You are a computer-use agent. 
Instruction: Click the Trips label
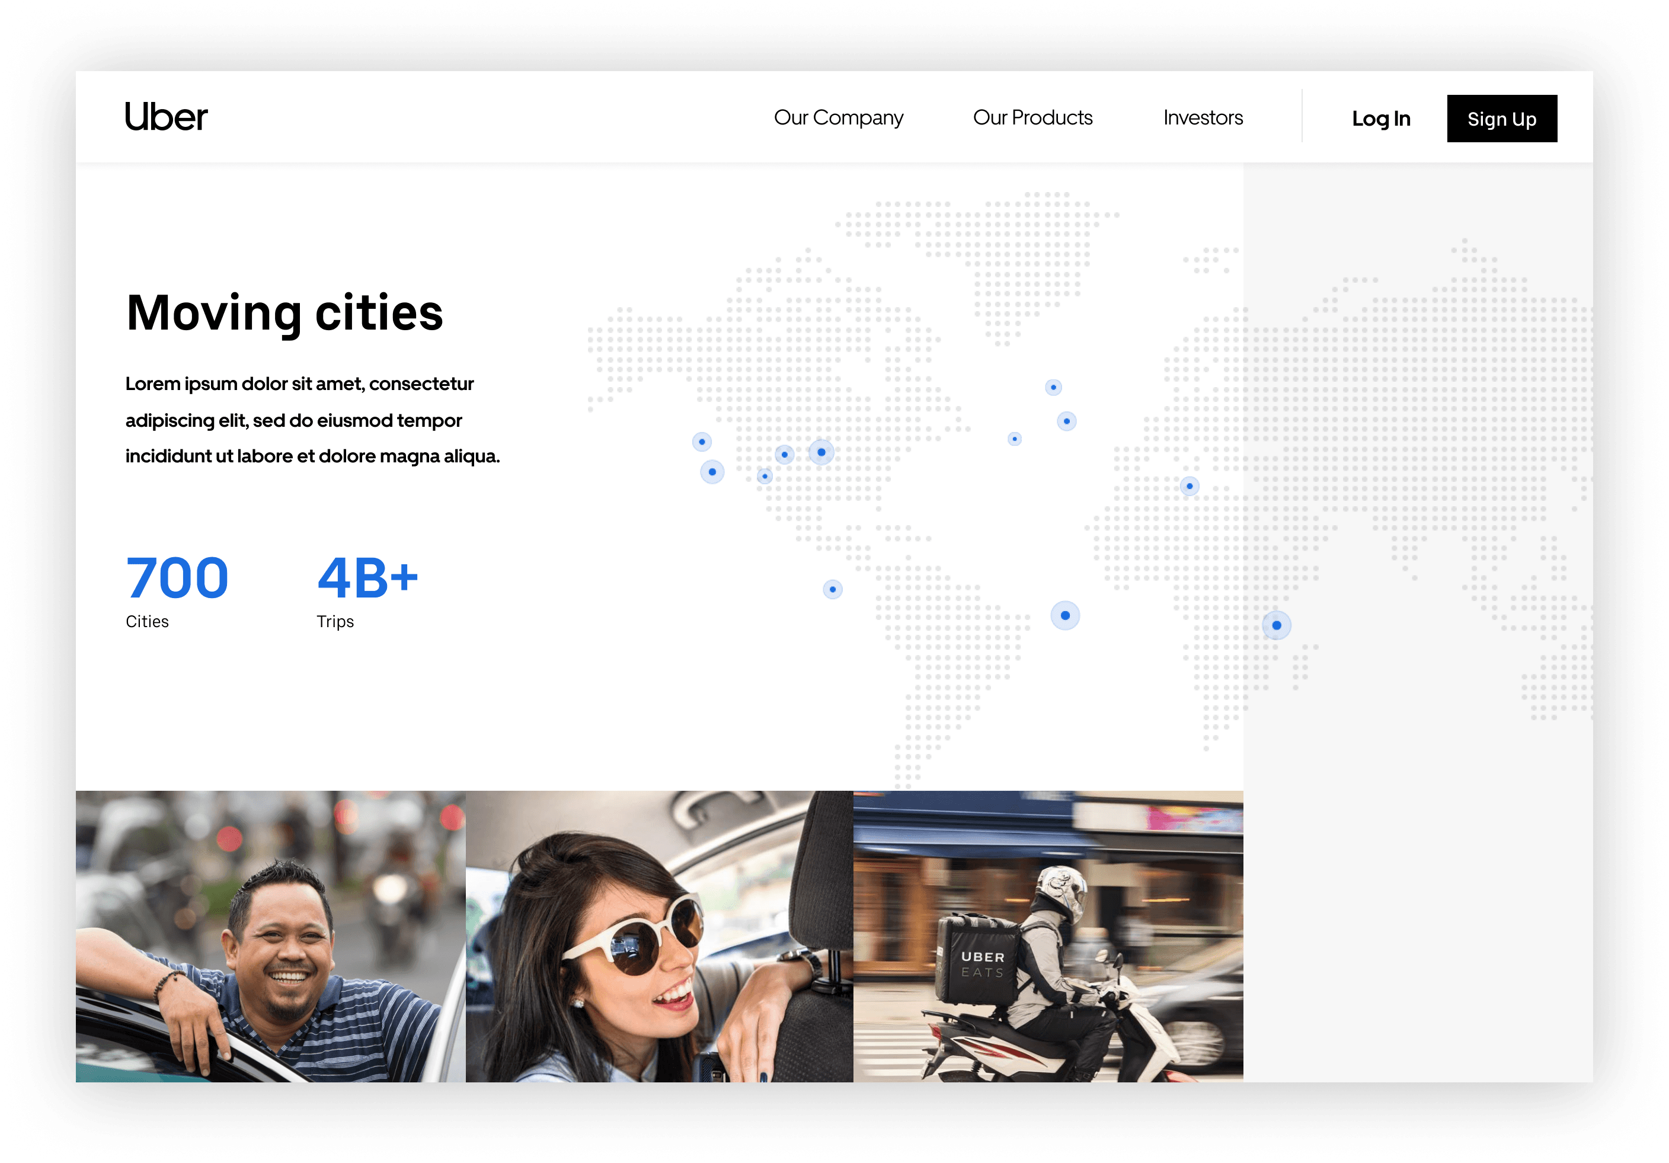click(x=335, y=621)
